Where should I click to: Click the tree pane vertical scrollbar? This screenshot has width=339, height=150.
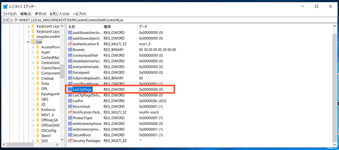click(62, 71)
